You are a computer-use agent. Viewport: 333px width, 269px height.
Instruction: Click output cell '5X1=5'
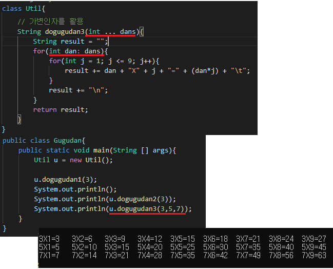[x=49, y=247]
